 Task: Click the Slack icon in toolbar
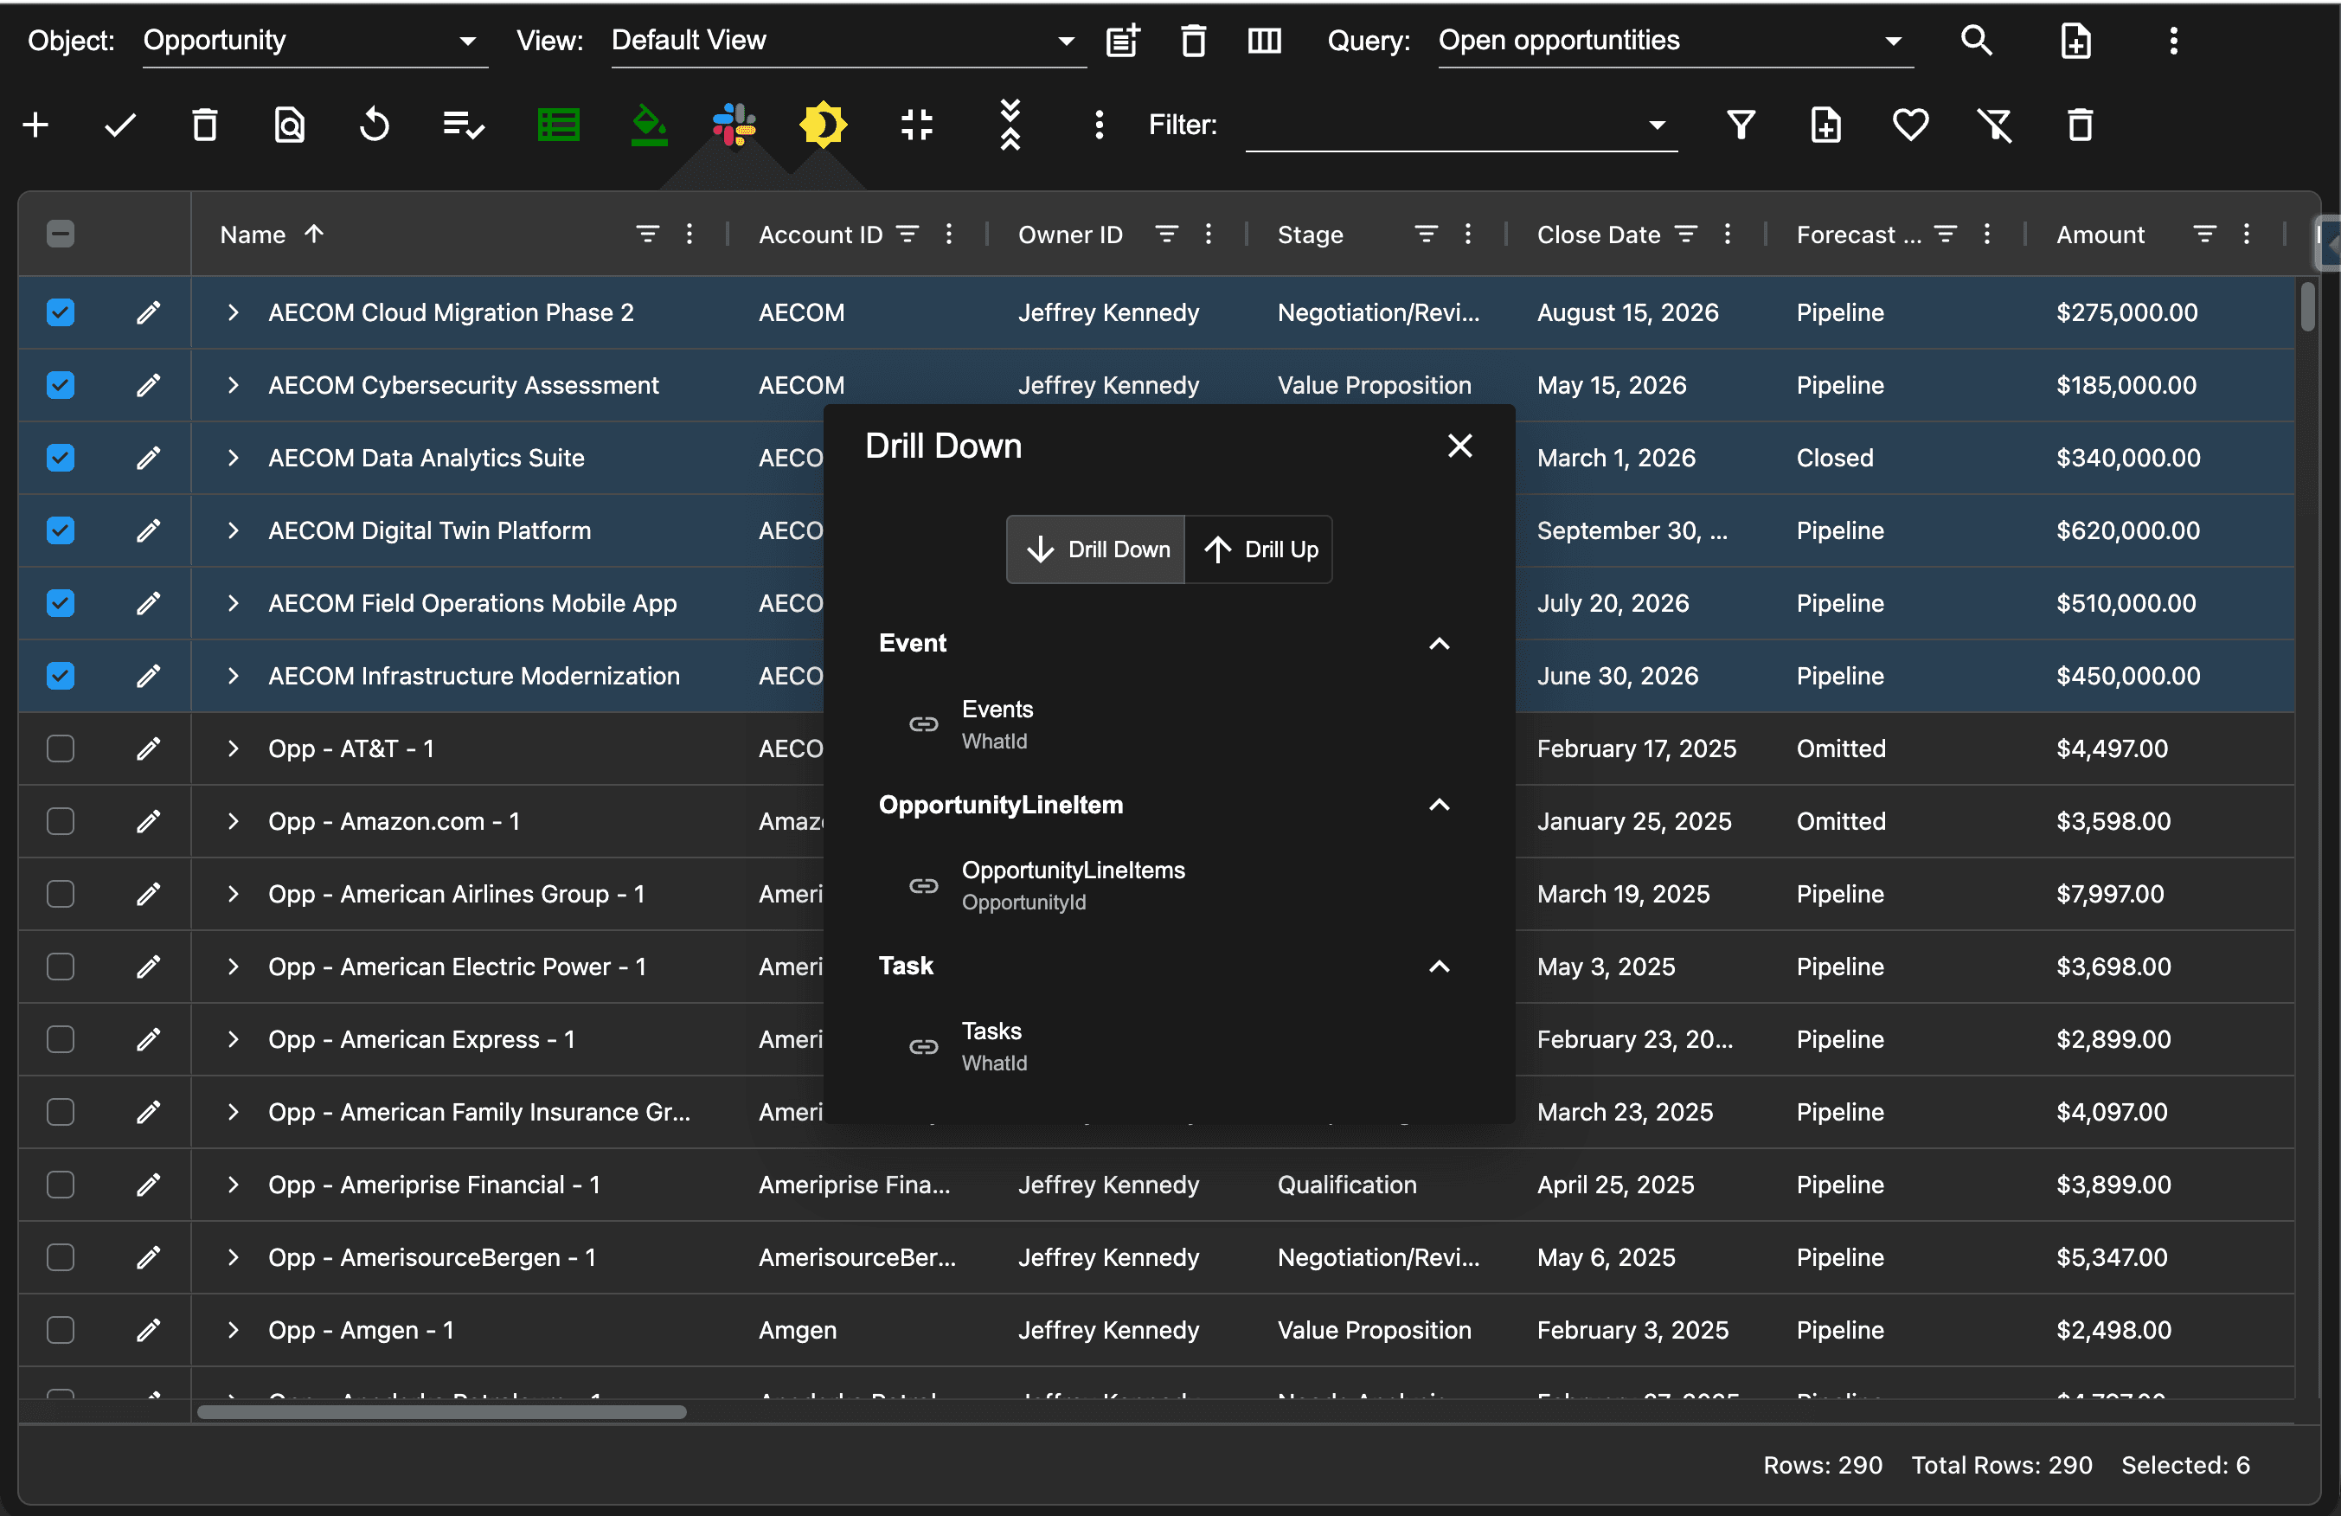pos(734,125)
